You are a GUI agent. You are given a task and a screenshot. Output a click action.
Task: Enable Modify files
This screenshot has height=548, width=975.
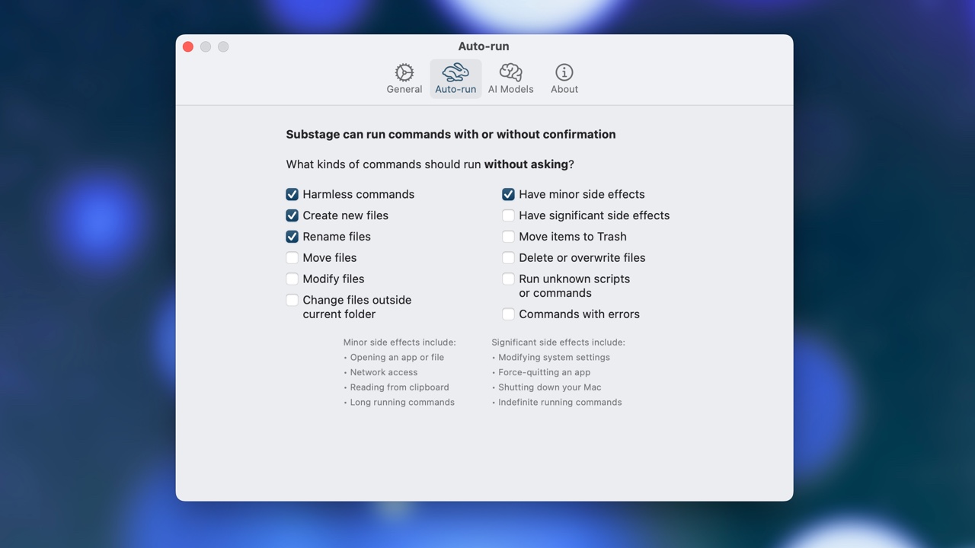(x=292, y=279)
